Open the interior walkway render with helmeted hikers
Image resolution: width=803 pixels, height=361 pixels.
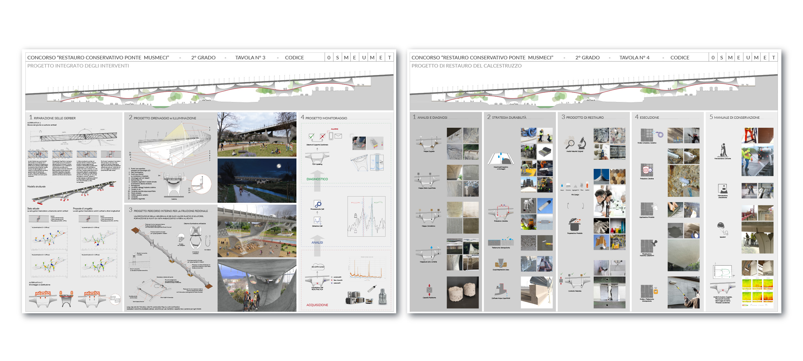pos(257,285)
